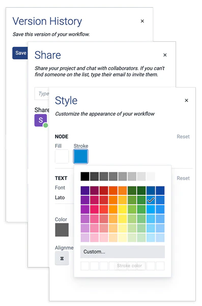Image resolution: width=202 pixels, height=306 pixels.
Task: Pick the bright red color swatch
Action: click(104, 209)
